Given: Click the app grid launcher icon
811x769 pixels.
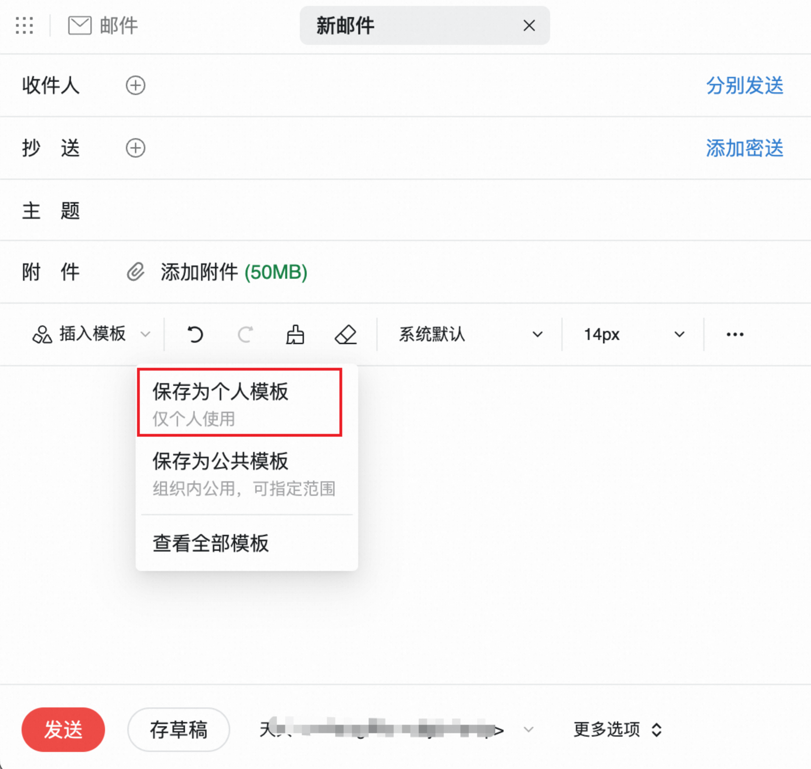Looking at the screenshot, I should [24, 25].
